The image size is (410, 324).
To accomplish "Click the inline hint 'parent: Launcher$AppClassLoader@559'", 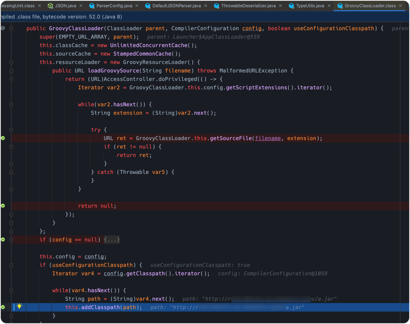I will pyautogui.click(x=203, y=37).
